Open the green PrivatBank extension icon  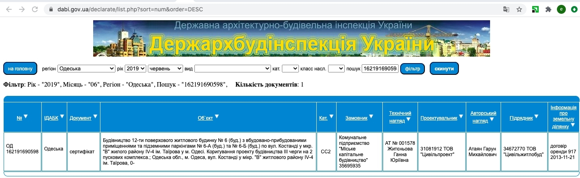coord(535,9)
